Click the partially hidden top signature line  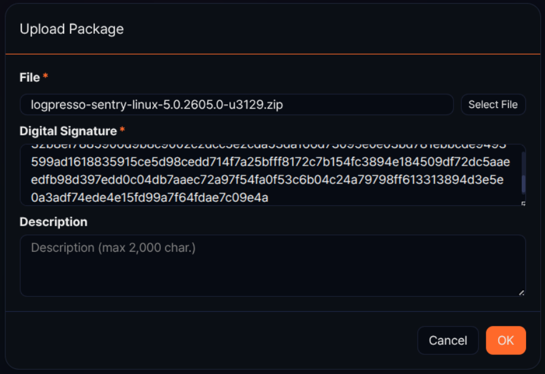pyautogui.click(x=268, y=147)
